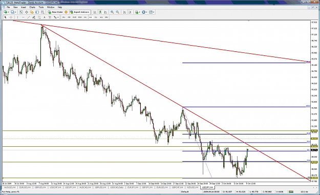
Task: Open the Periods clock icon
Action: pyautogui.click(x=144, y=12)
